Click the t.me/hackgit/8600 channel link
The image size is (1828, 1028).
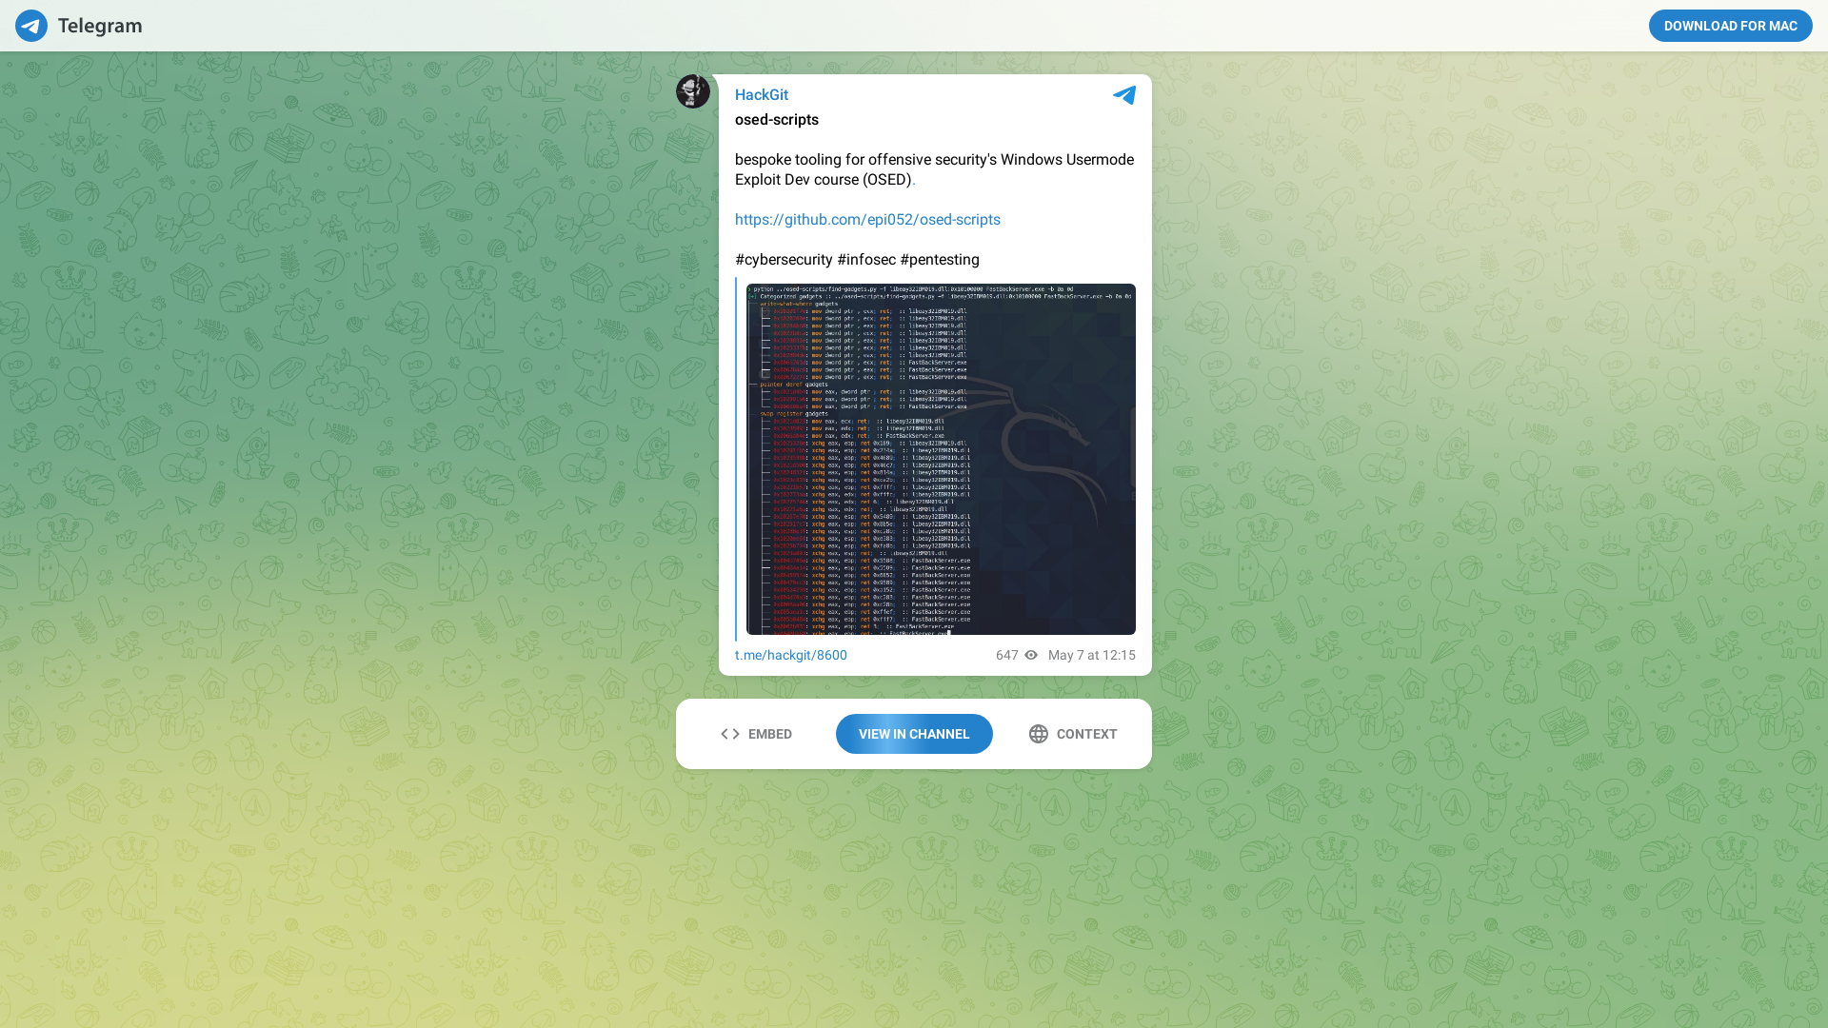789,654
